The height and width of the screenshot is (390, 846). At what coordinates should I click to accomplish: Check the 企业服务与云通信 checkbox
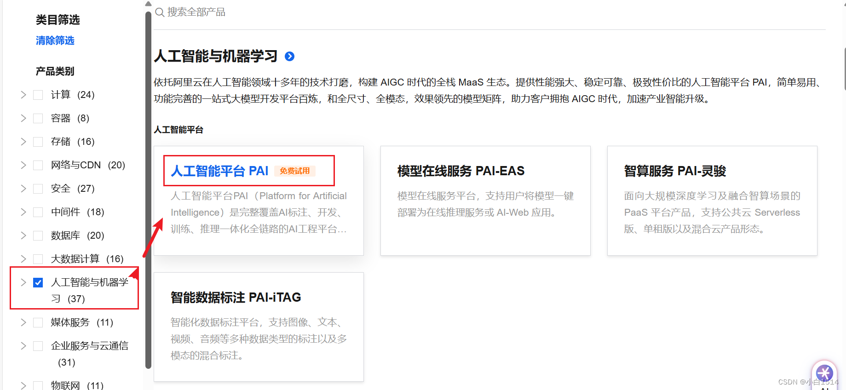click(38, 346)
